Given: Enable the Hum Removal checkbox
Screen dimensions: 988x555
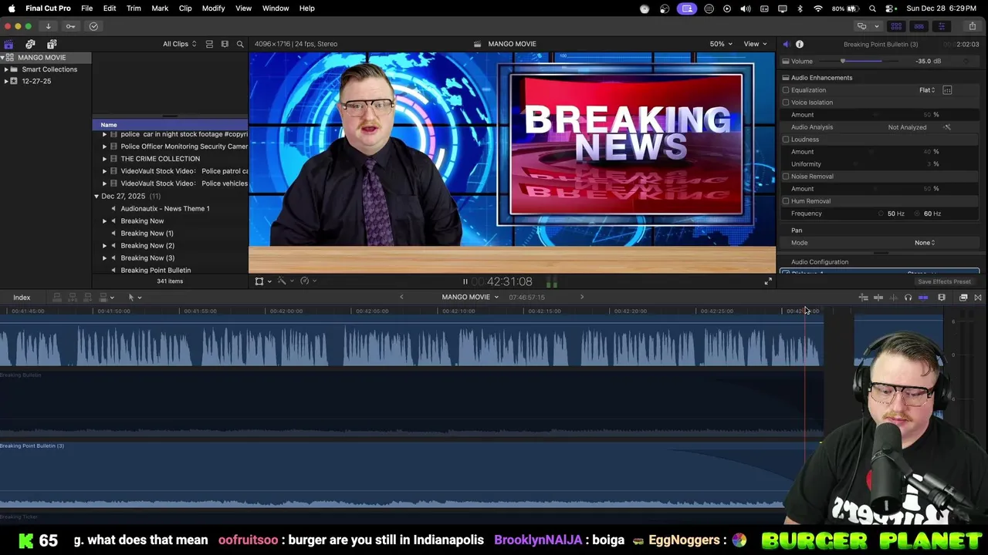Looking at the screenshot, I should (x=786, y=201).
